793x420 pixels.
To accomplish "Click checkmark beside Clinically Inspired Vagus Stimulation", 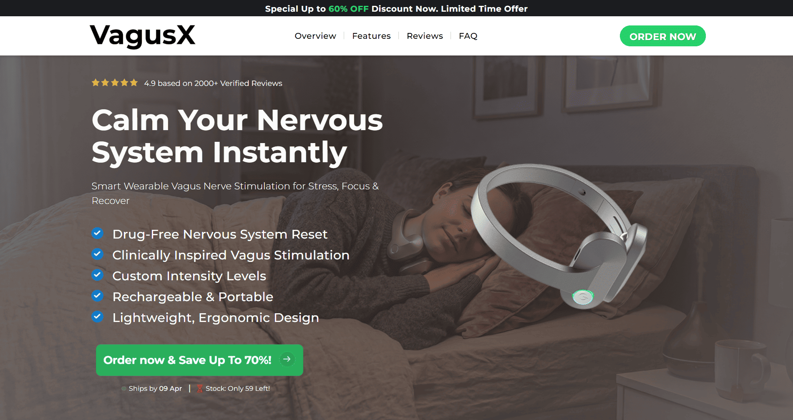I will (97, 254).
